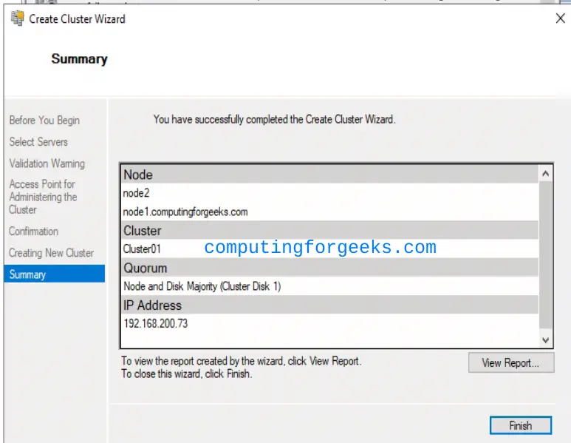Screen dimensions: 571x443
Task: Click the summary list scroll down arrow
Action: click(x=545, y=339)
